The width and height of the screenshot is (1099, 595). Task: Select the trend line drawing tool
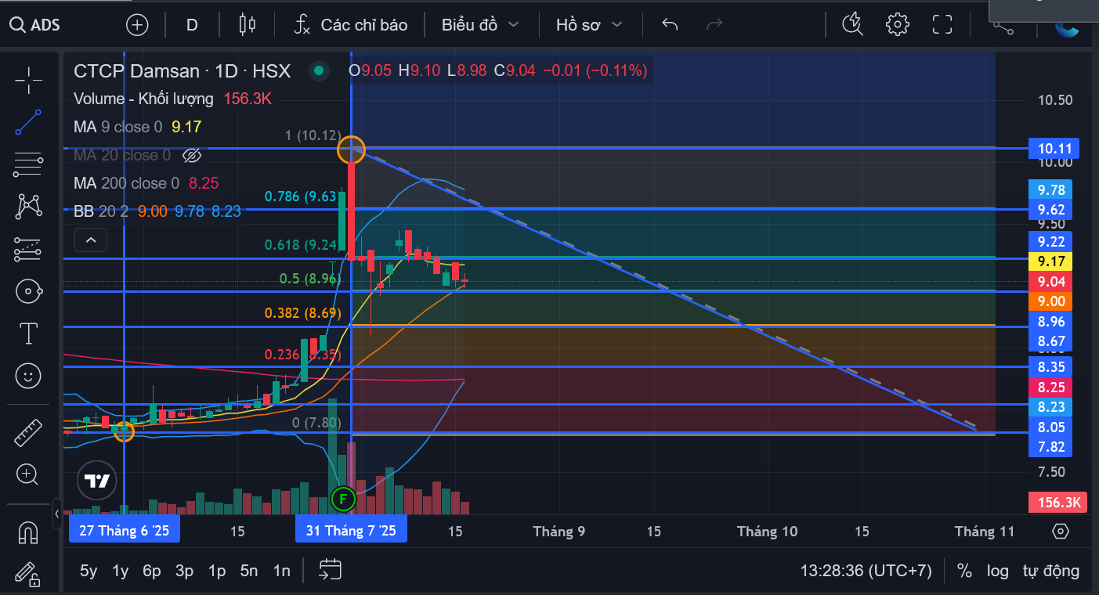pyautogui.click(x=29, y=122)
